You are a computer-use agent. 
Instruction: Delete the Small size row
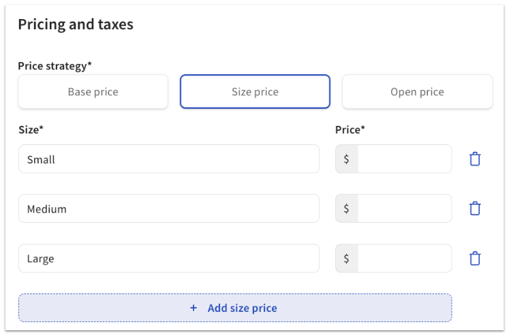[475, 159]
